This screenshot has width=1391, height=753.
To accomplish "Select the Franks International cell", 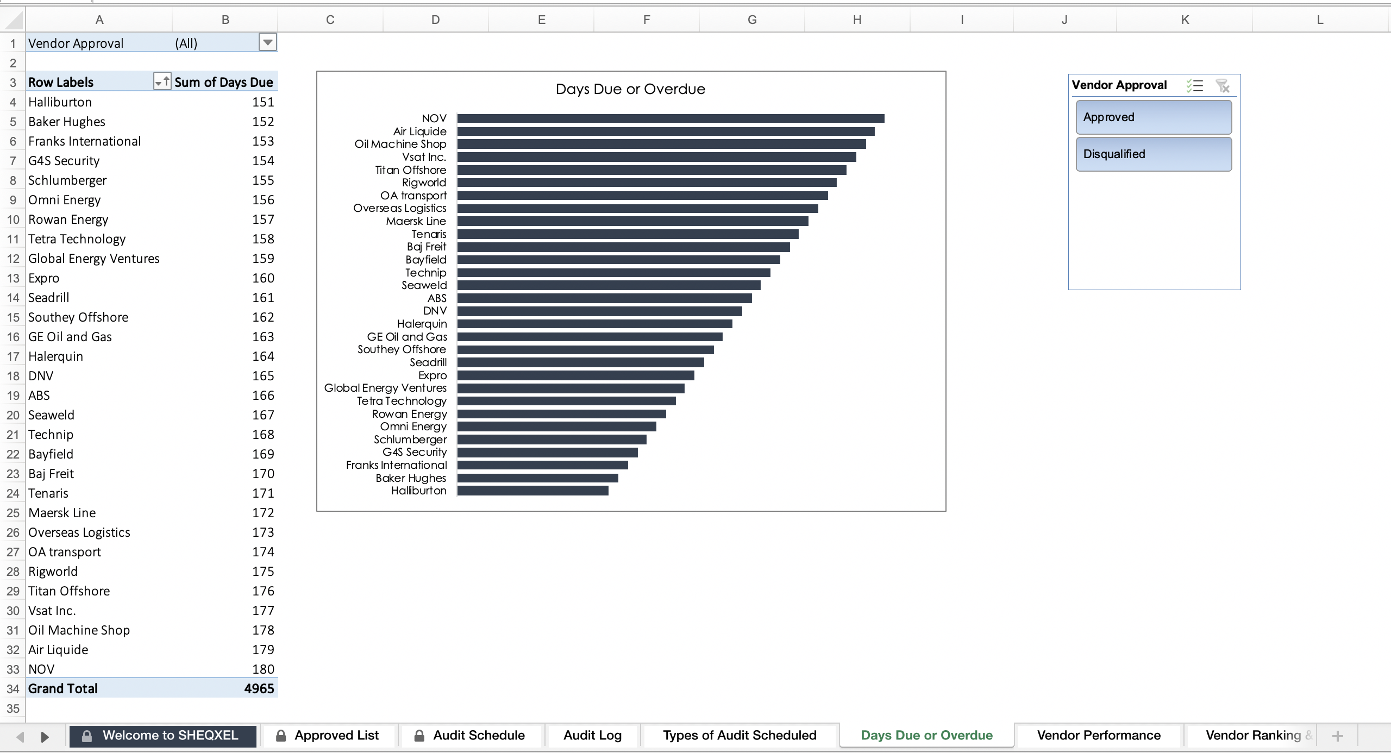I will (x=99, y=141).
